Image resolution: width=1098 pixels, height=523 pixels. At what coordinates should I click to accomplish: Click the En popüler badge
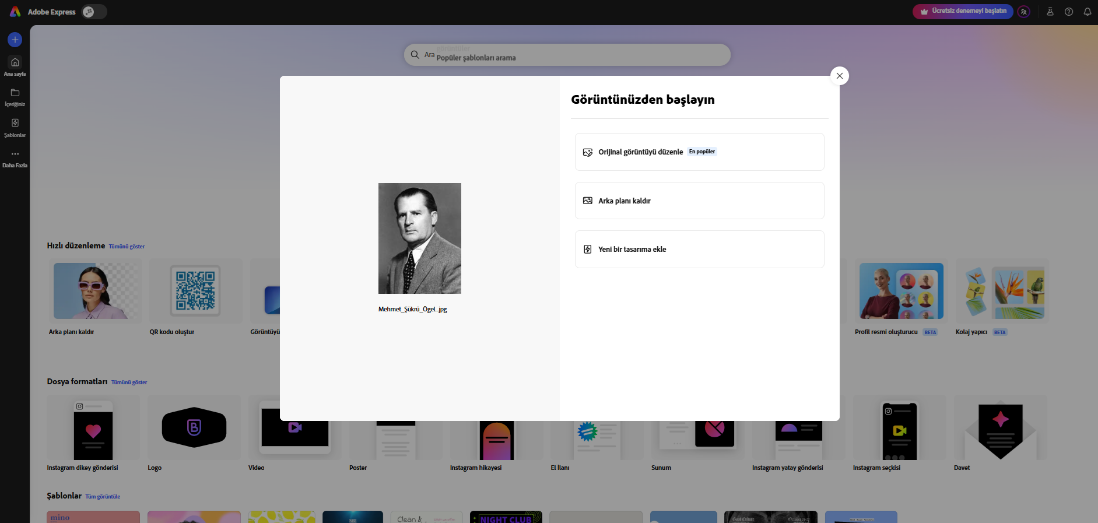pos(702,152)
